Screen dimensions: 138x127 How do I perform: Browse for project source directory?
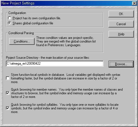coord(121,64)
